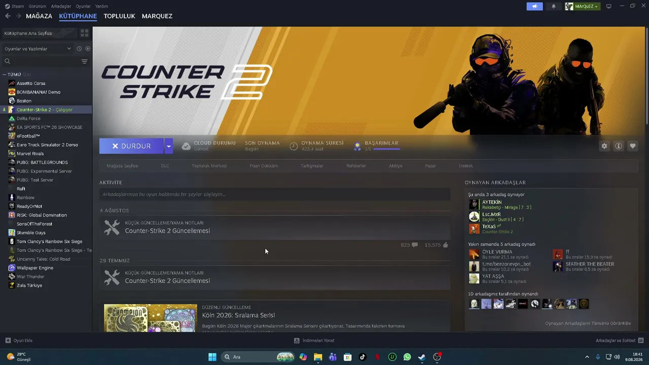Click Kütüphane Ana Sayfası button
This screenshot has height=365, width=649.
pos(39,33)
